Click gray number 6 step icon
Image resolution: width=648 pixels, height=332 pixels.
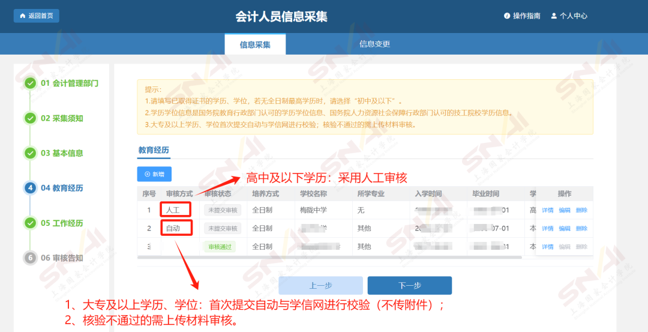click(x=30, y=258)
